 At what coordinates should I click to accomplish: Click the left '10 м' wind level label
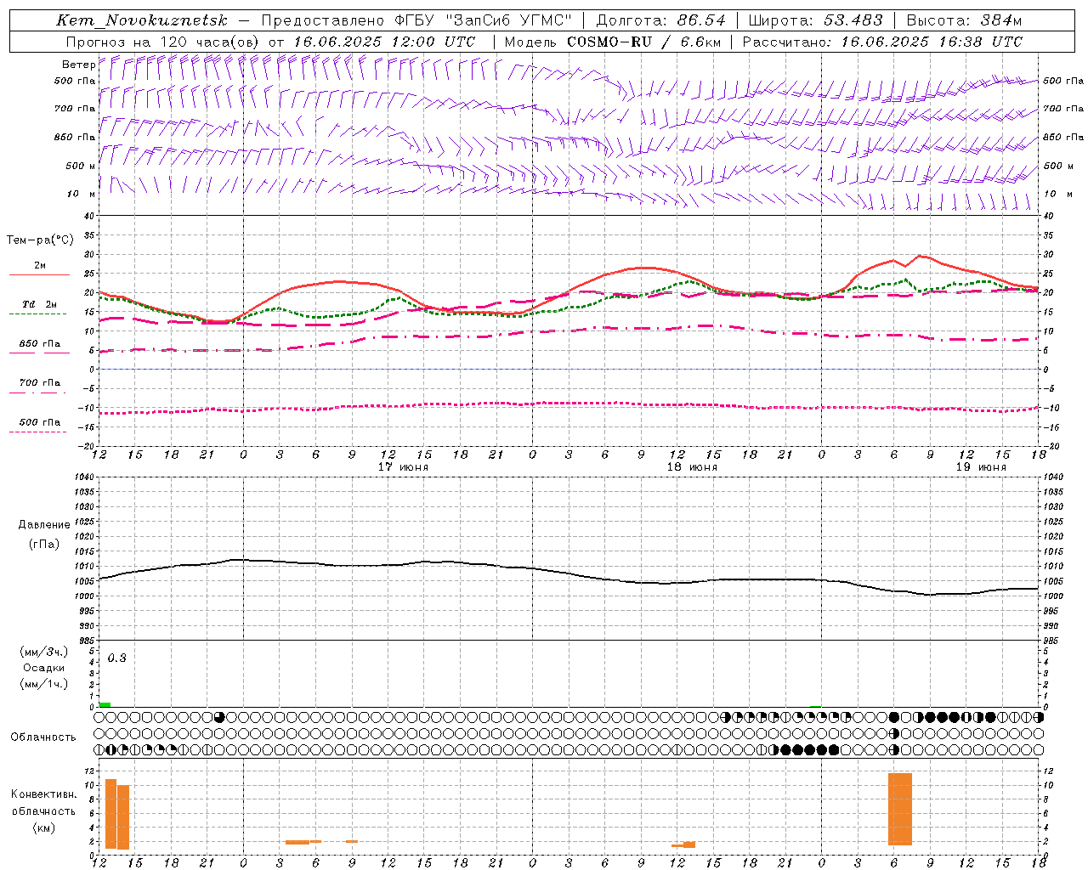81,194
